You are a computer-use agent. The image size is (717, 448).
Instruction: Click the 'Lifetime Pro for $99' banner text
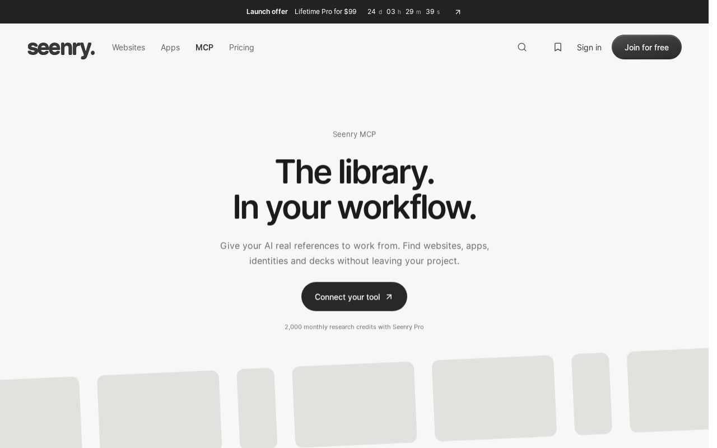tap(325, 12)
